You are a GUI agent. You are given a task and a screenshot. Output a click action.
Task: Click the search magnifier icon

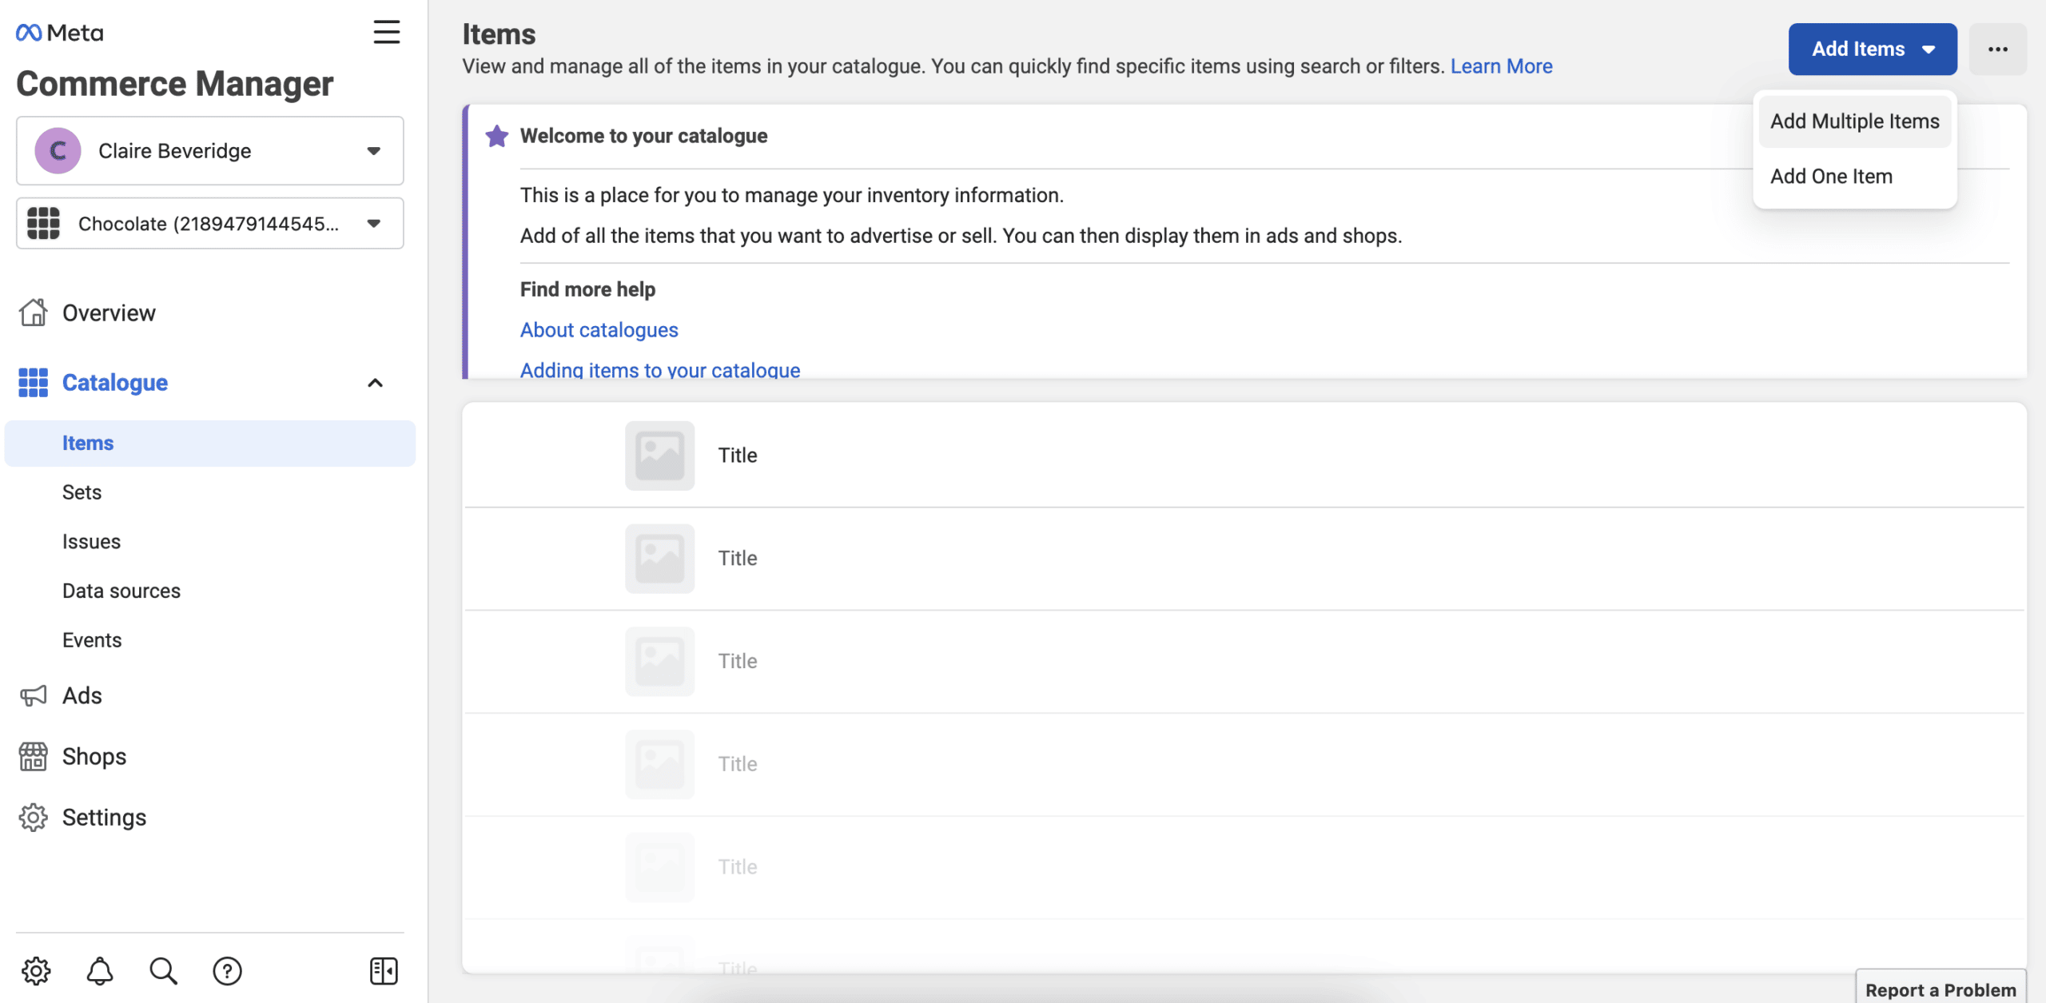163,971
